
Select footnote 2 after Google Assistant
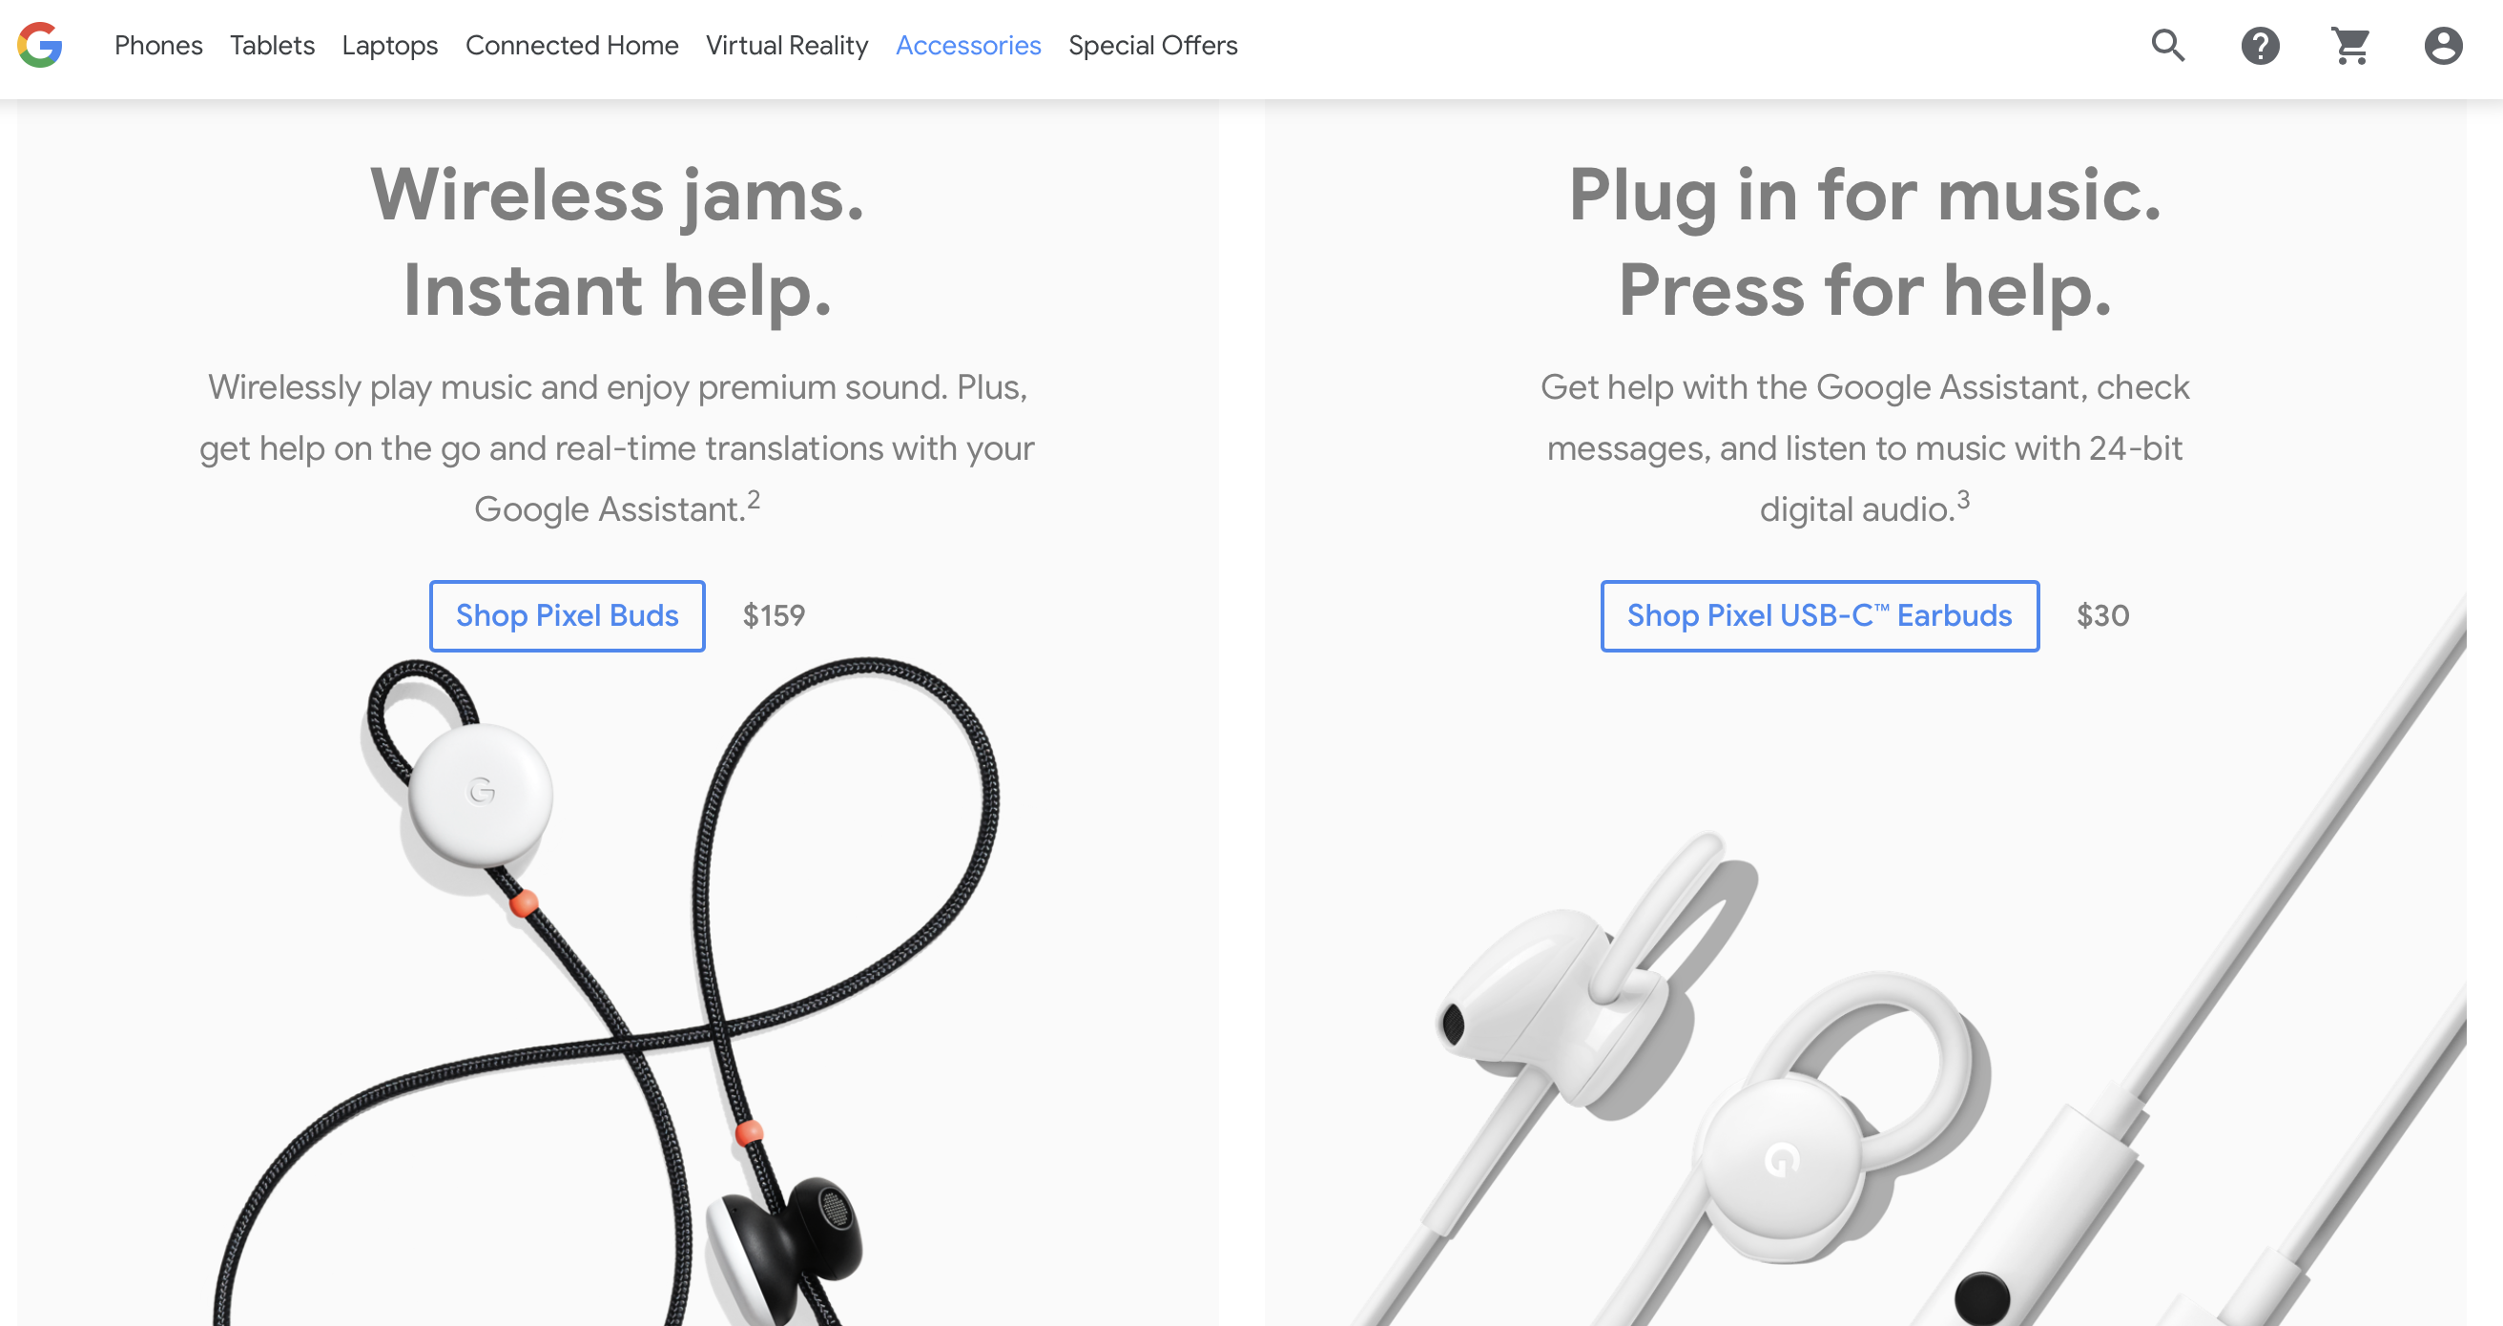coord(754,501)
